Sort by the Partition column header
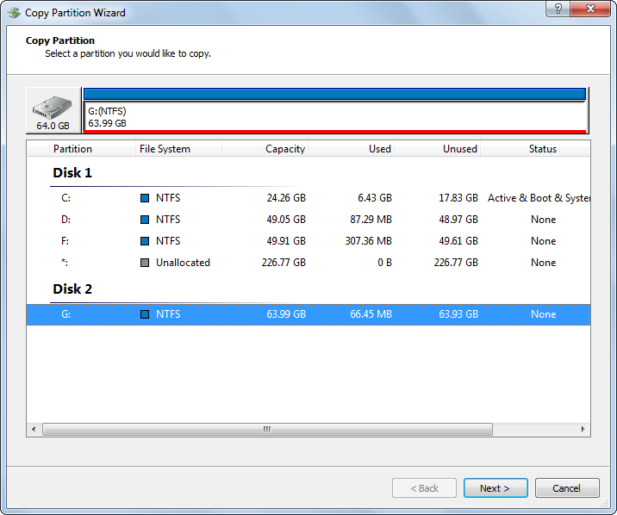Image resolution: width=617 pixels, height=515 pixels. [92, 149]
